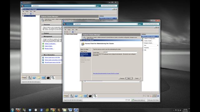The image size is (200, 112).
Task: Click guest Start button in back console window
Action: pyautogui.click(x=24, y=78)
